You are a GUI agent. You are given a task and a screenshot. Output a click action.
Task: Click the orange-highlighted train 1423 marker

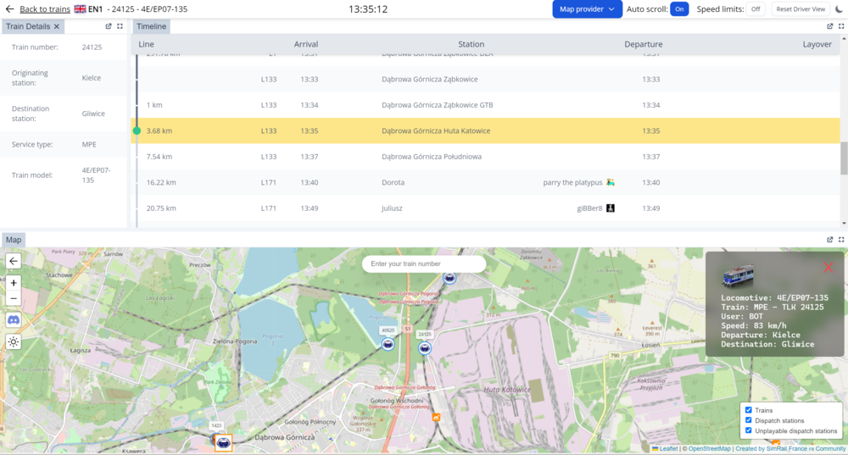[x=223, y=442]
